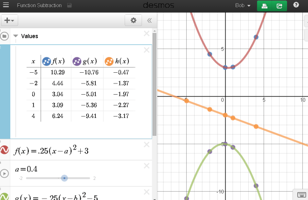This screenshot has height=200, width=308.
Task: Click the save graph floppy icon
Action: (69, 5)
